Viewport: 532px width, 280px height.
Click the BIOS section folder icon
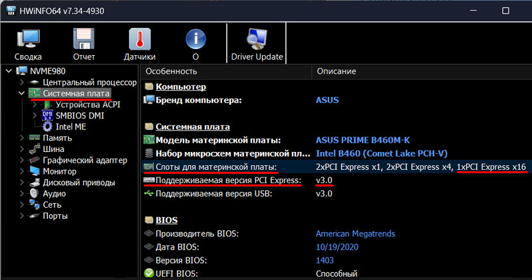point(148,220)
